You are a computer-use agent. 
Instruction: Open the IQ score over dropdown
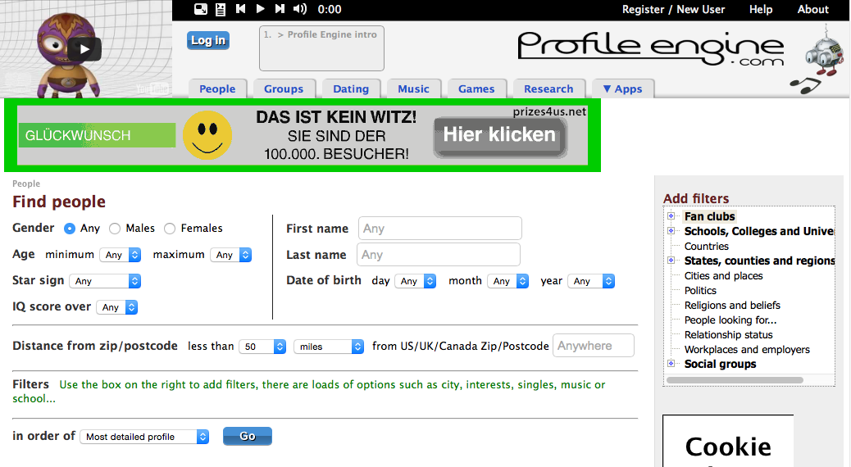(117, 307)
